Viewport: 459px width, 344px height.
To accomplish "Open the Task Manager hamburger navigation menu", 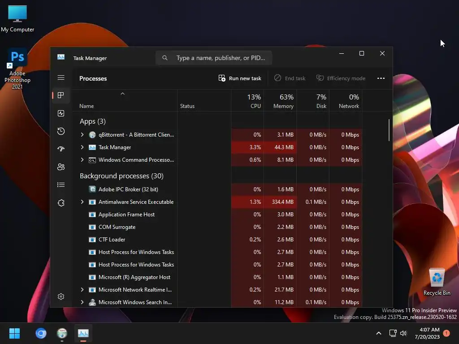I will (61, 77).
